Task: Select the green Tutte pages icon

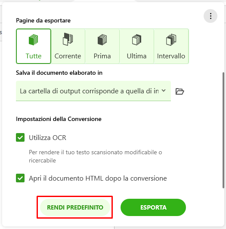Action: point(33,40)
